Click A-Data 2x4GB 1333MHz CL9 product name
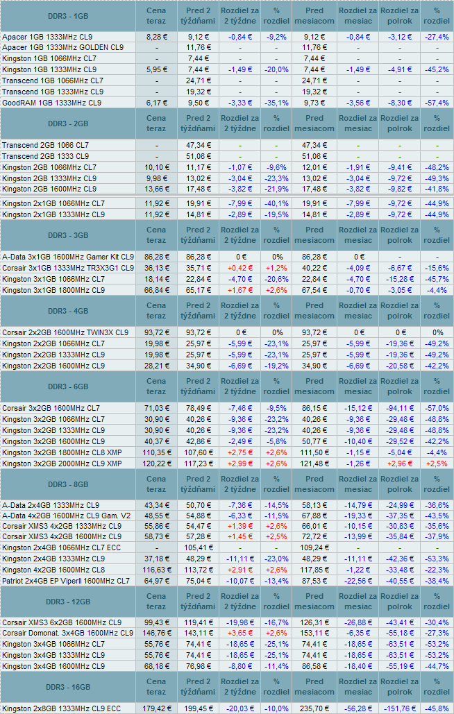 pyautogui.click(x=51, y=505)
